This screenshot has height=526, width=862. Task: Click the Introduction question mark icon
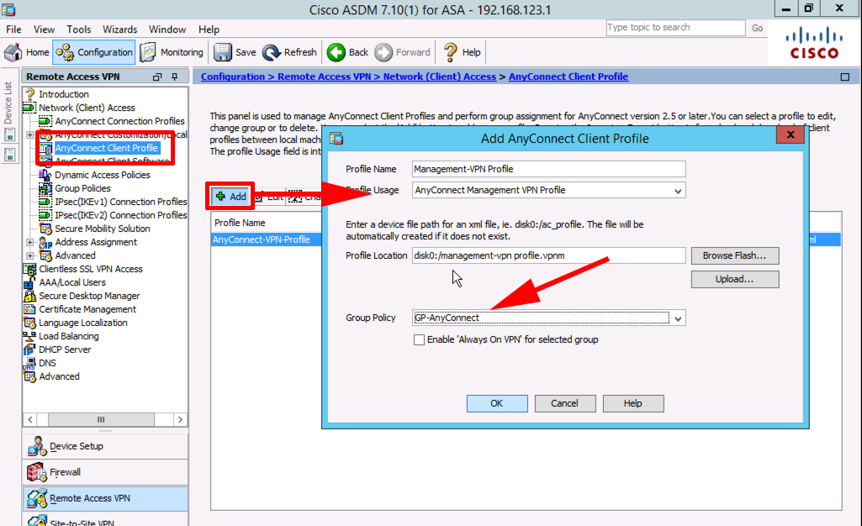[x=30, y=94]
